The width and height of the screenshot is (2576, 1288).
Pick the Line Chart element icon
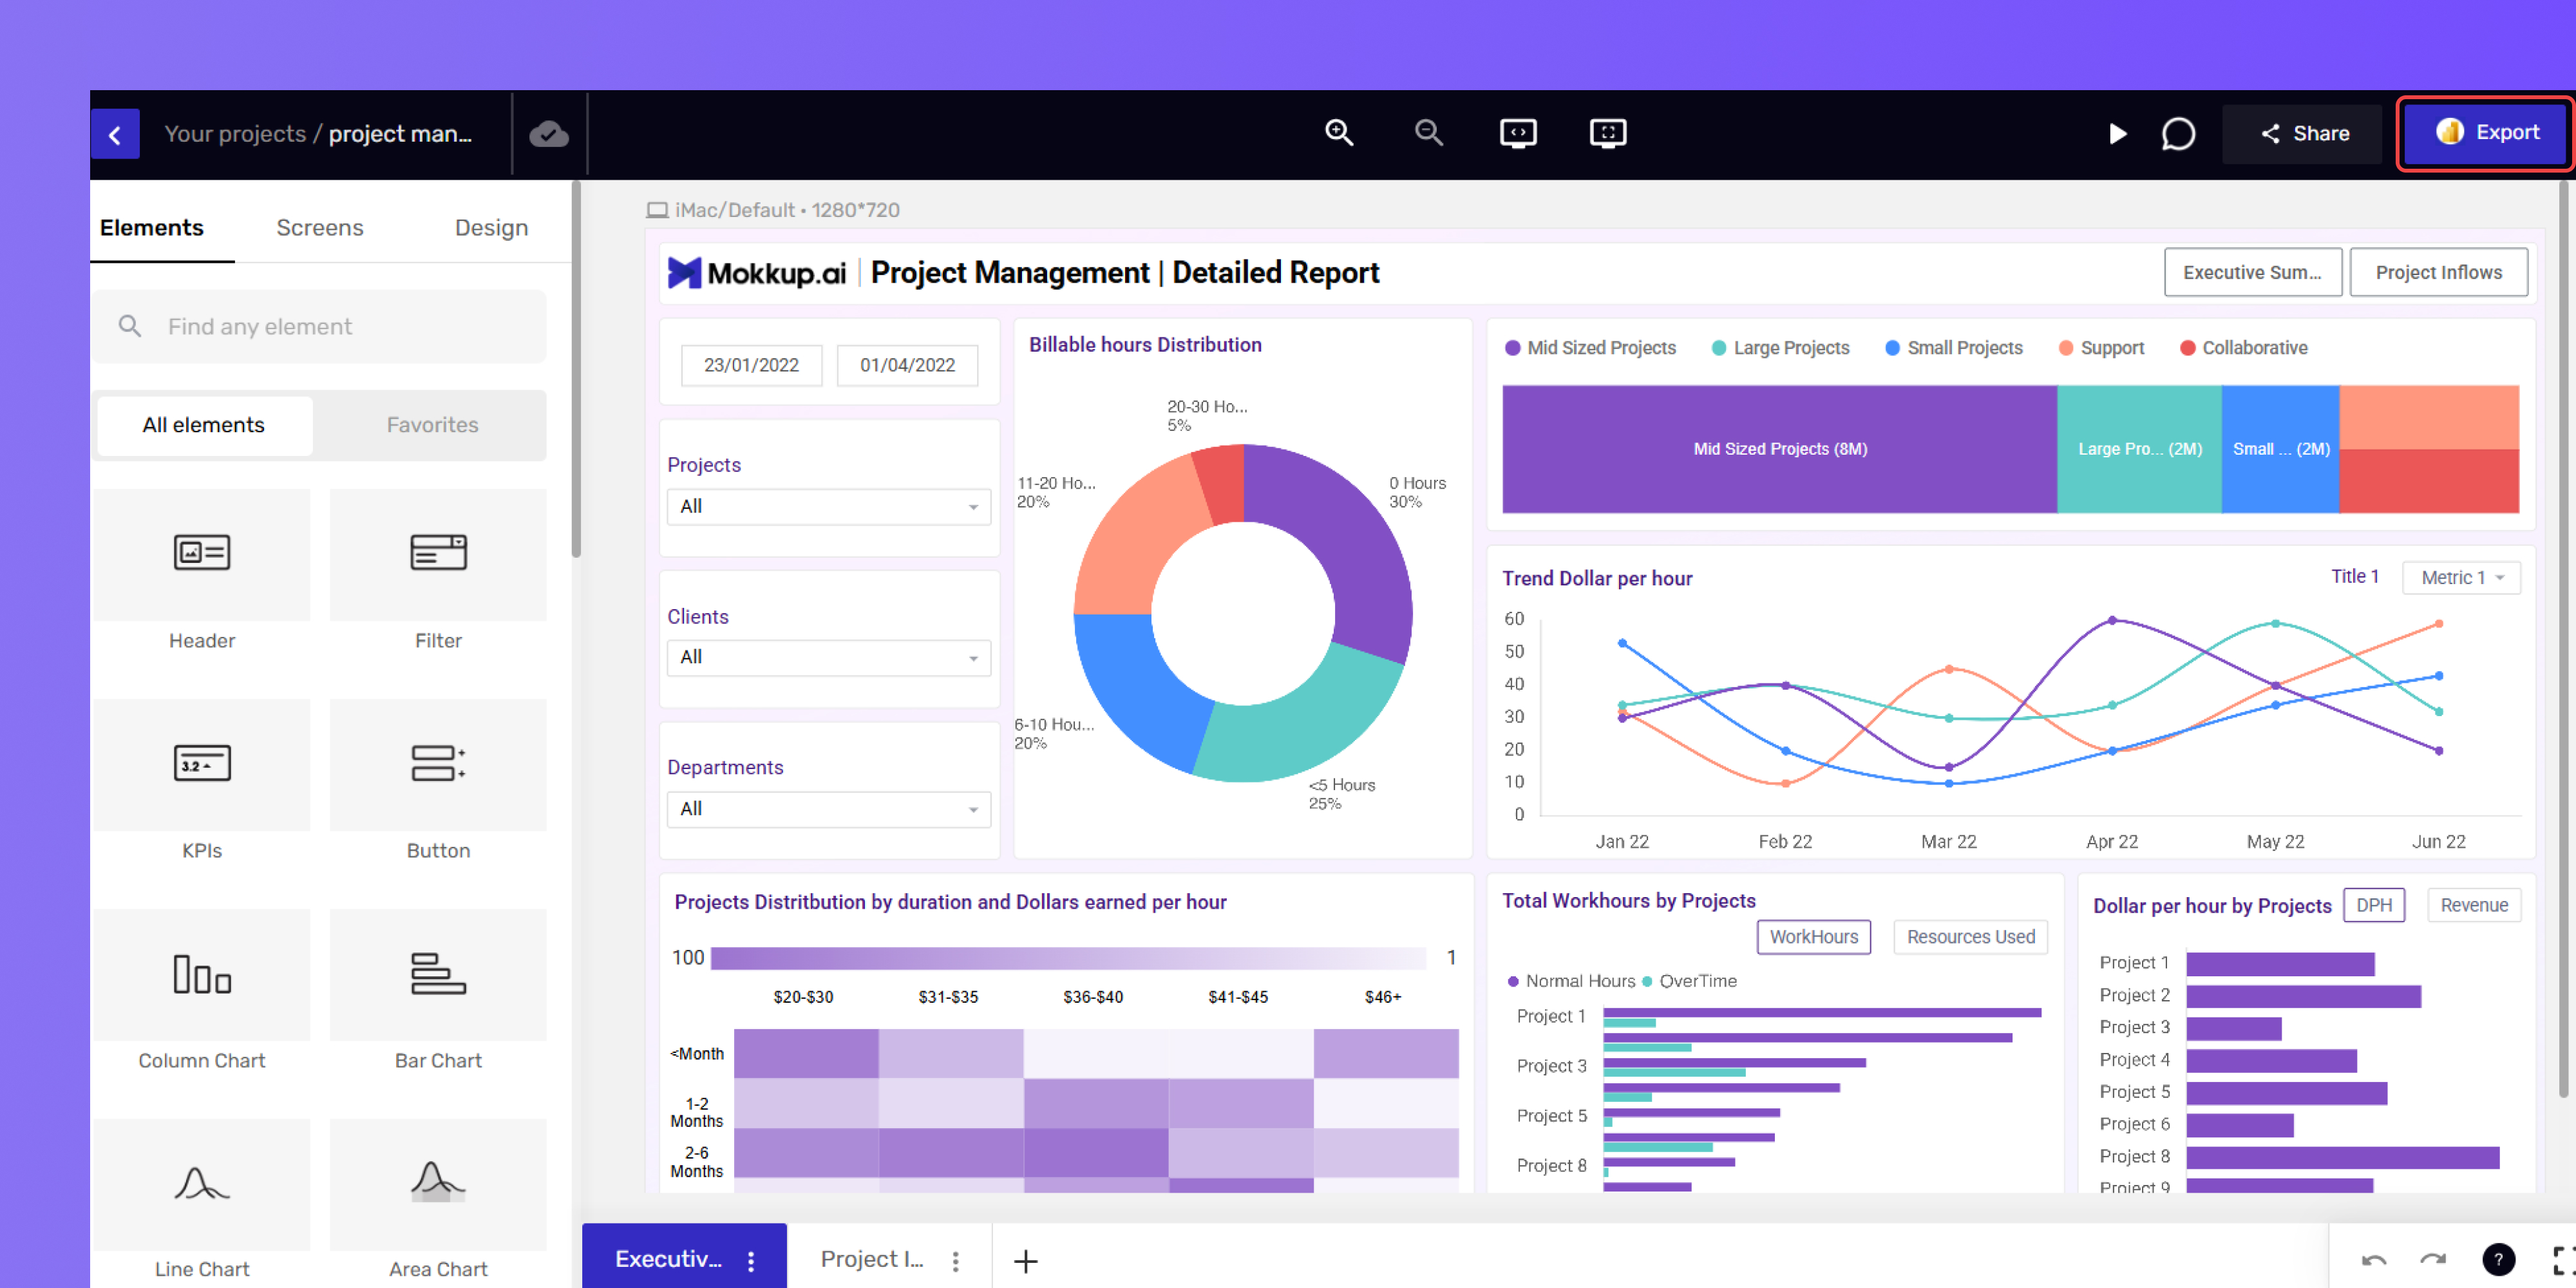point(202,1183)
